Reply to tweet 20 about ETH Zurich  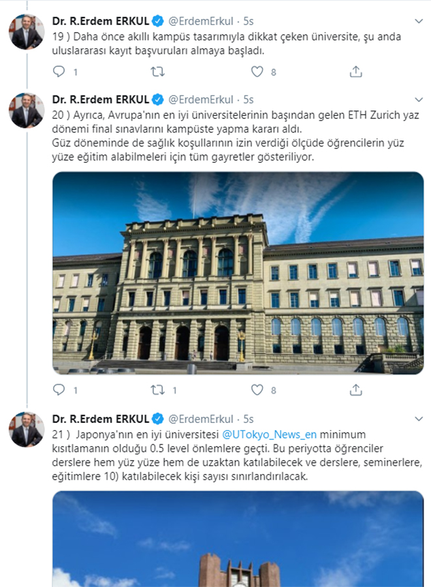pyautogui.click(x=59, y=390)
